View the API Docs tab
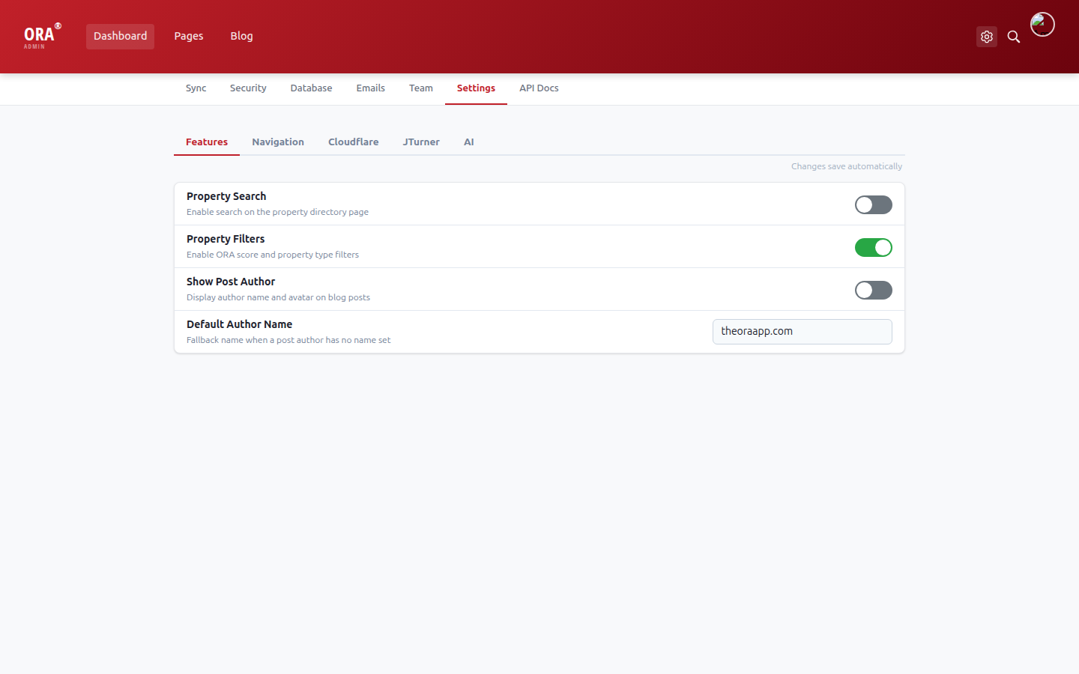1079x674 pixels. pos(539,88)
